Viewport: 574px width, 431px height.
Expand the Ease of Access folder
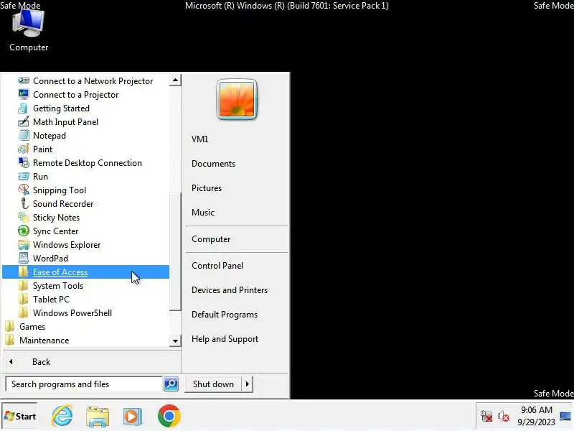point(85,272)
